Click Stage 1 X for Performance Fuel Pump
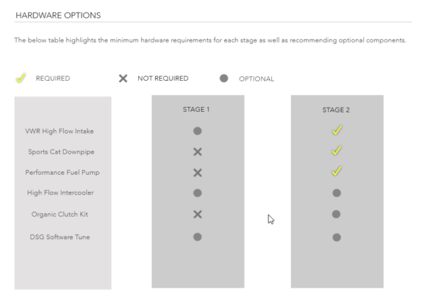 pyautogui.click(x=198, y=173)
